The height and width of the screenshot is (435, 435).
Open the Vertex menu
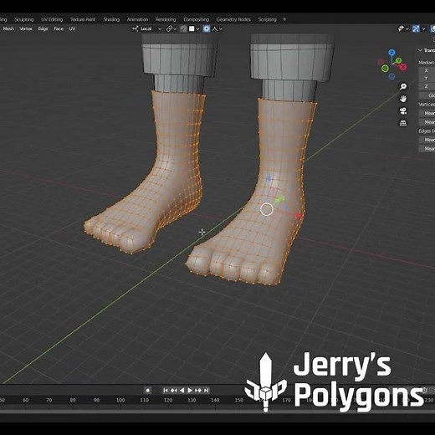(x=26, y=28)
